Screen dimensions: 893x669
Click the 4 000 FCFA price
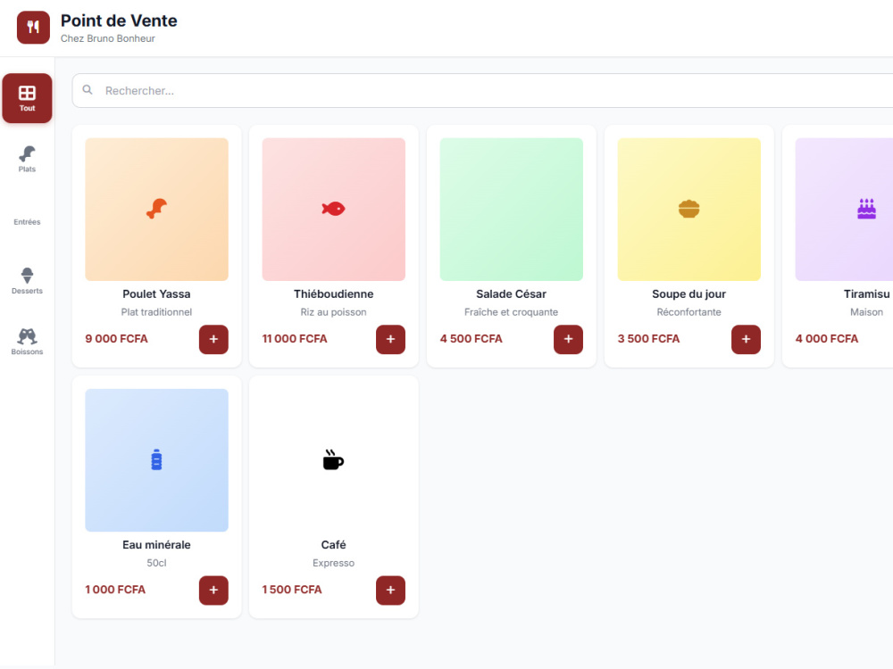[827, 339]
